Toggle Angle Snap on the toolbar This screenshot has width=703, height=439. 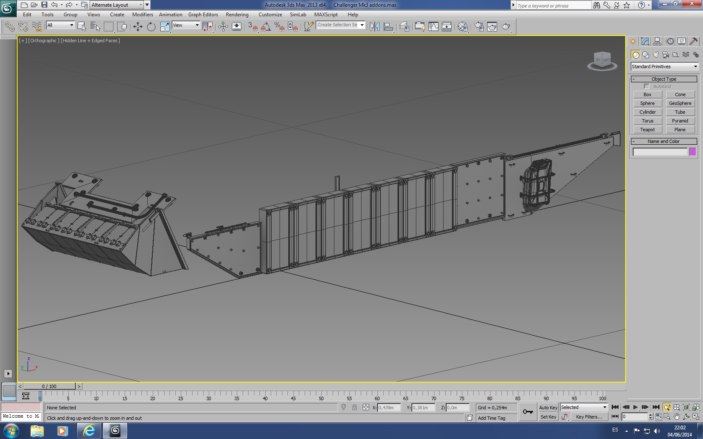(x=266, y=27)
